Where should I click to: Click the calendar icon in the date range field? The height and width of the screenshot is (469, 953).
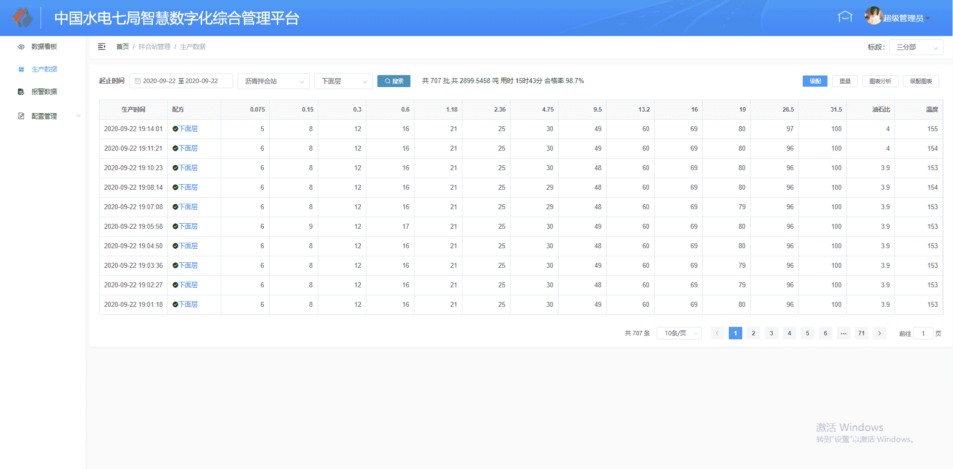pos(138,81)
